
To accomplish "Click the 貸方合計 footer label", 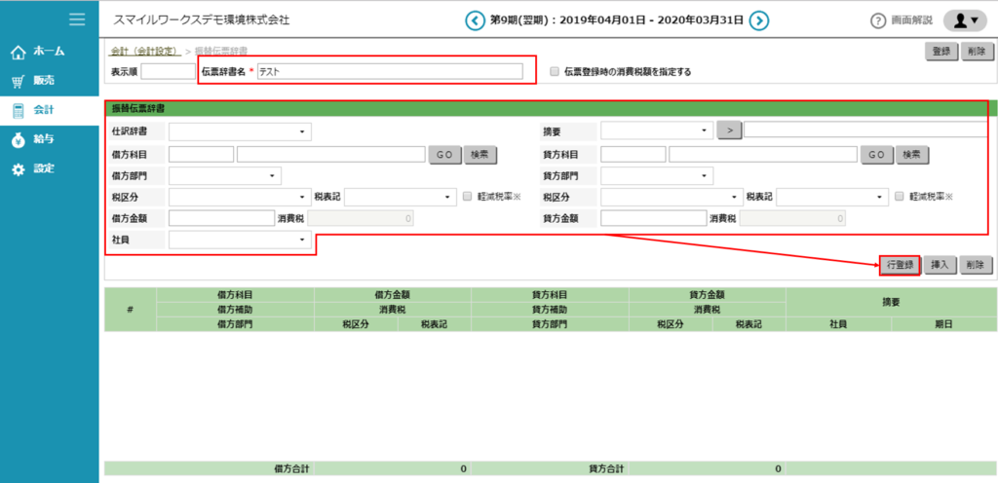I will coord(607,469).
